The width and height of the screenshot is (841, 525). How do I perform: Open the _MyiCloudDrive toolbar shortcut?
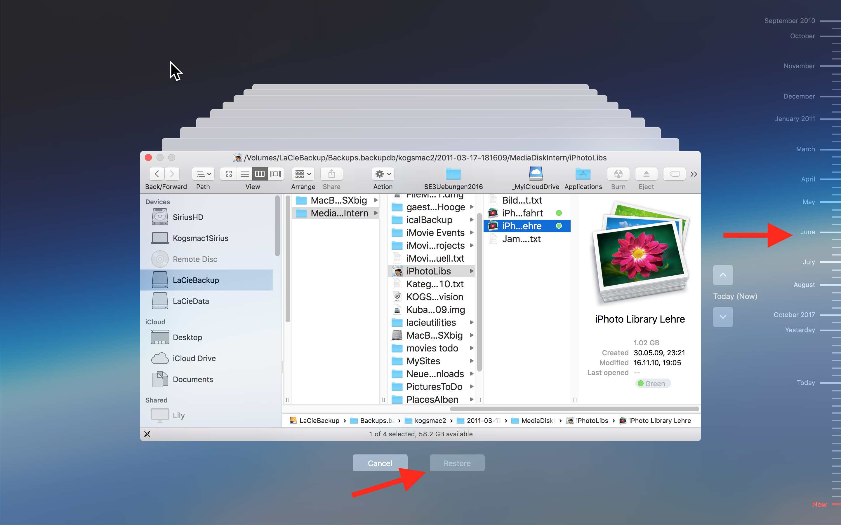(x=536, y=174)
